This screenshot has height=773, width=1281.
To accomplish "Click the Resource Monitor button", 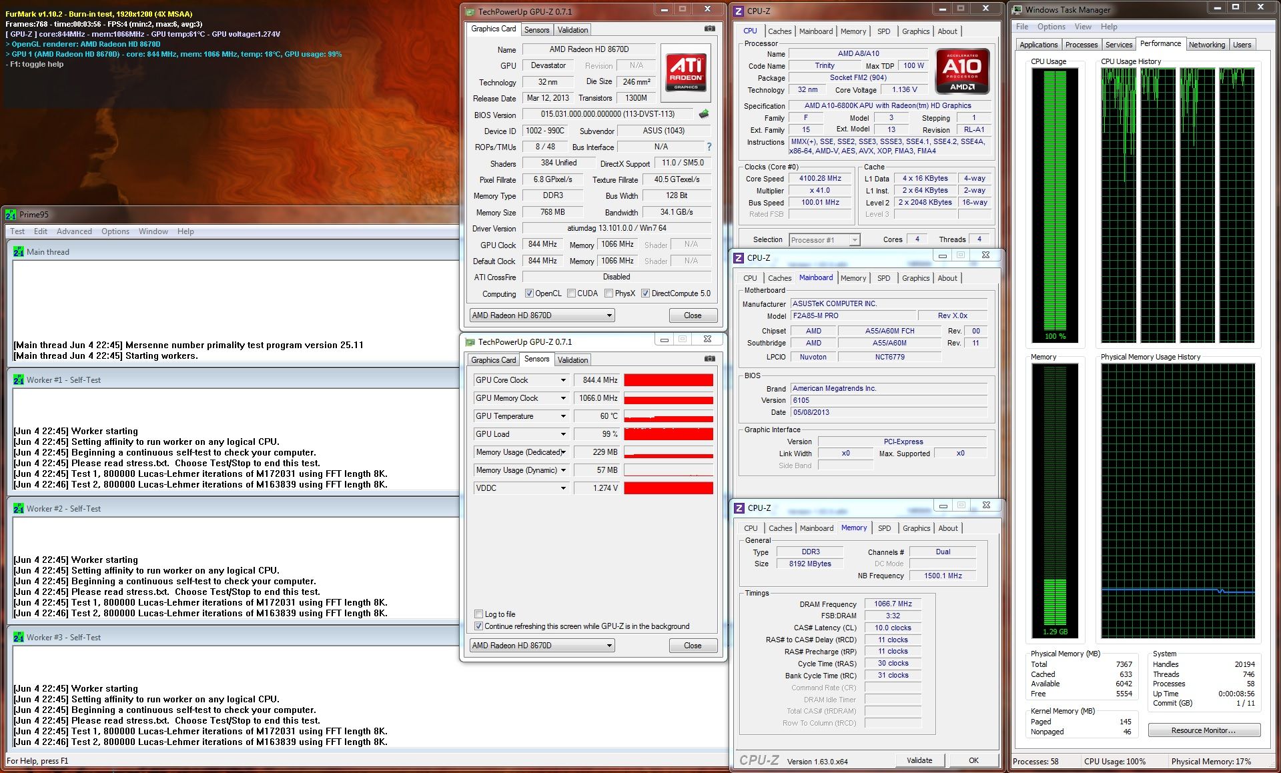I will pyautogui.click(x=1204, y=730).
